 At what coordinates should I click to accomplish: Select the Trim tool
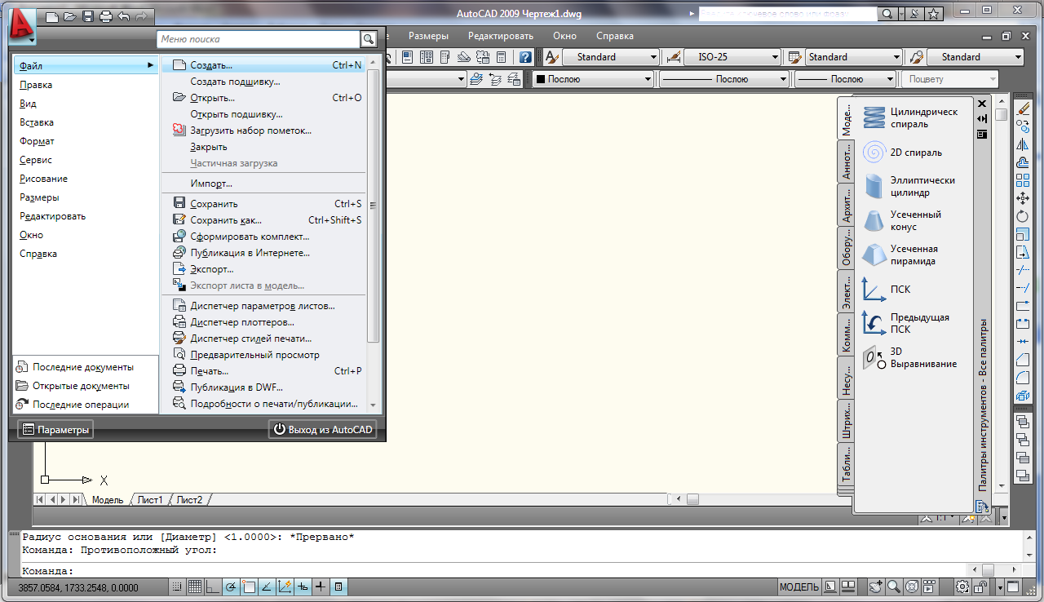pos(1023,270)
